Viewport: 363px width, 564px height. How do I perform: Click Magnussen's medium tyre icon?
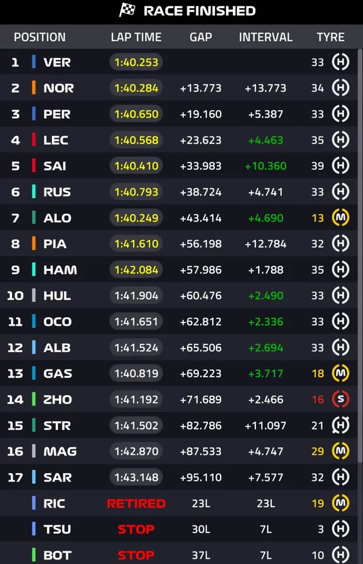(340, 452)
